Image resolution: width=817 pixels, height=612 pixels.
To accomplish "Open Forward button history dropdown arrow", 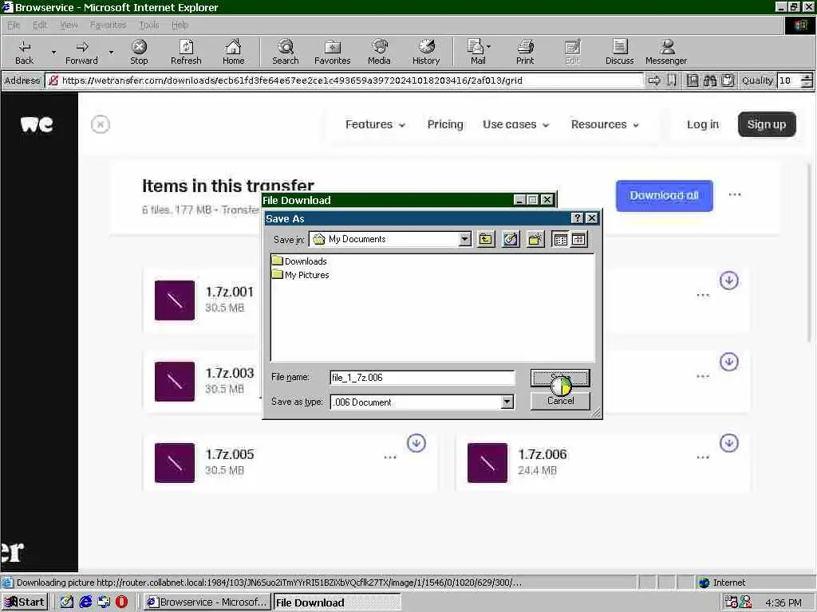I will click(x=111, y=53).
